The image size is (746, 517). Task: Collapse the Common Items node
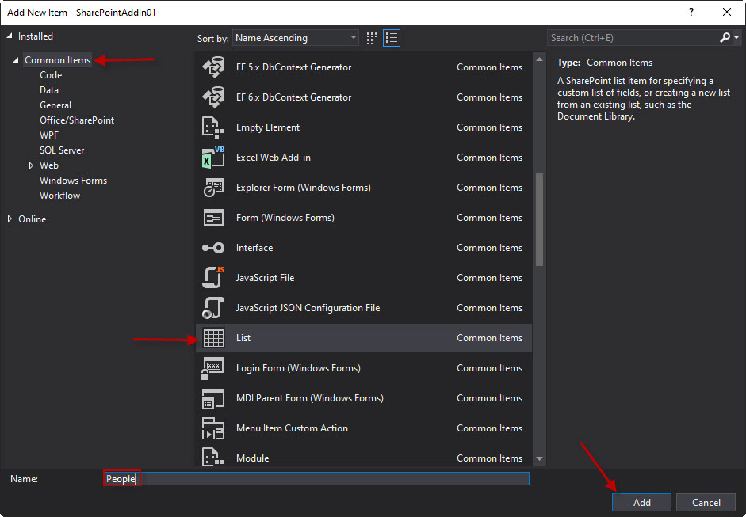pos(16,60)
